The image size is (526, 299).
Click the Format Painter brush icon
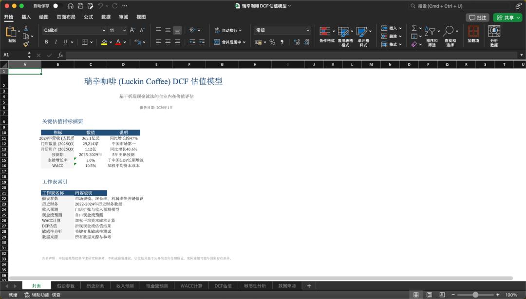point(26,44)
